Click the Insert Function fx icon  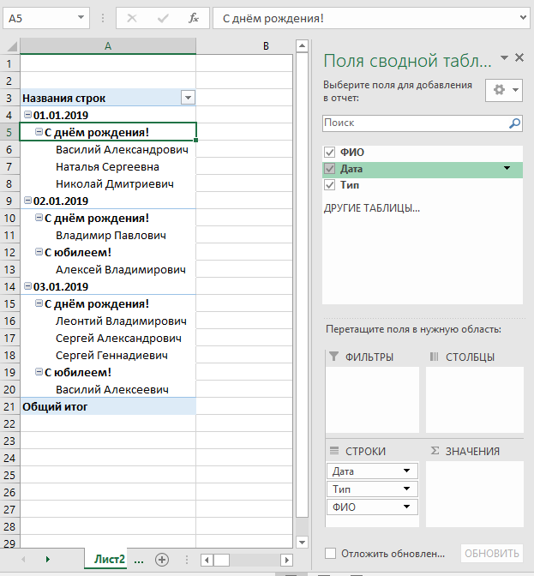194,18
